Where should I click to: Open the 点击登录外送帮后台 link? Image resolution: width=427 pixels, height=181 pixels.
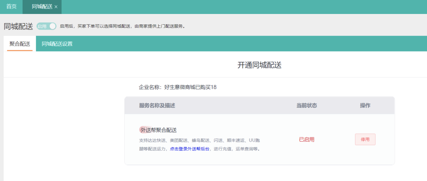(x=189, y=149)
